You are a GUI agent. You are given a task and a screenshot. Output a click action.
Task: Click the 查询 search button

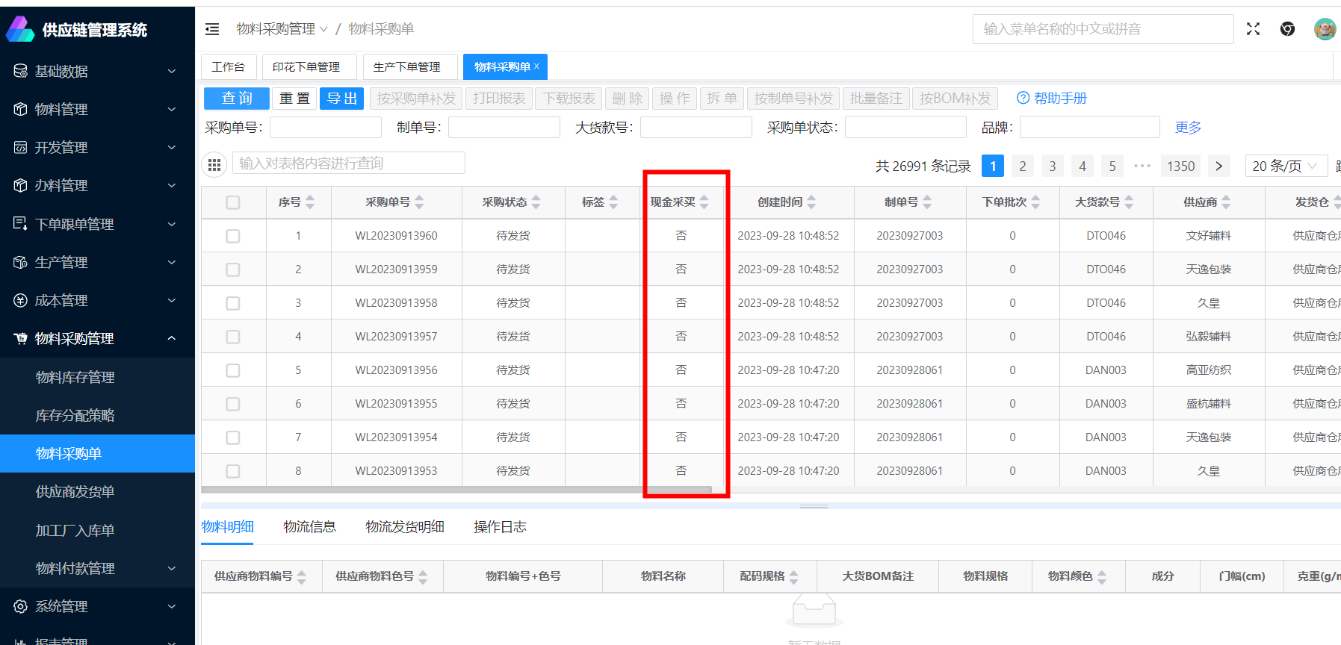236,99
